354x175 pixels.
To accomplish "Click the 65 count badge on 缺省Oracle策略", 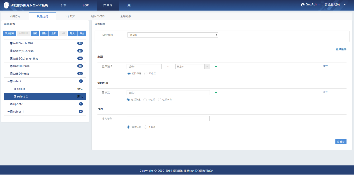I will [x=80, y=43].
